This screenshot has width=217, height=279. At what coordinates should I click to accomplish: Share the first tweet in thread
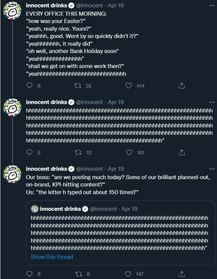(x=182, y=86)
